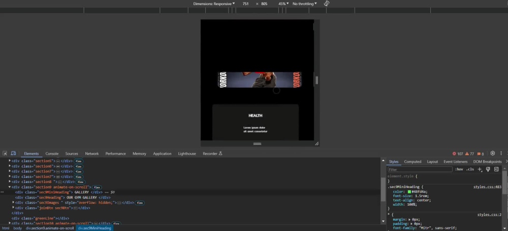Open the DevTools three-dot menu
Image resolution: width=508 pixels, height=231 pixels.
[x=501, y=153]
